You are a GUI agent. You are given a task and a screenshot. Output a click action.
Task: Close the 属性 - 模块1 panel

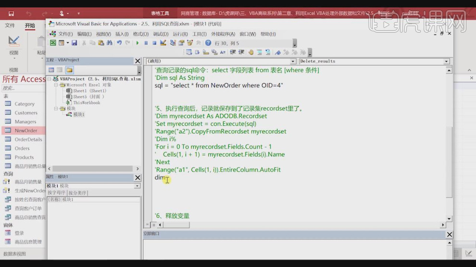[x=138, y=177]
